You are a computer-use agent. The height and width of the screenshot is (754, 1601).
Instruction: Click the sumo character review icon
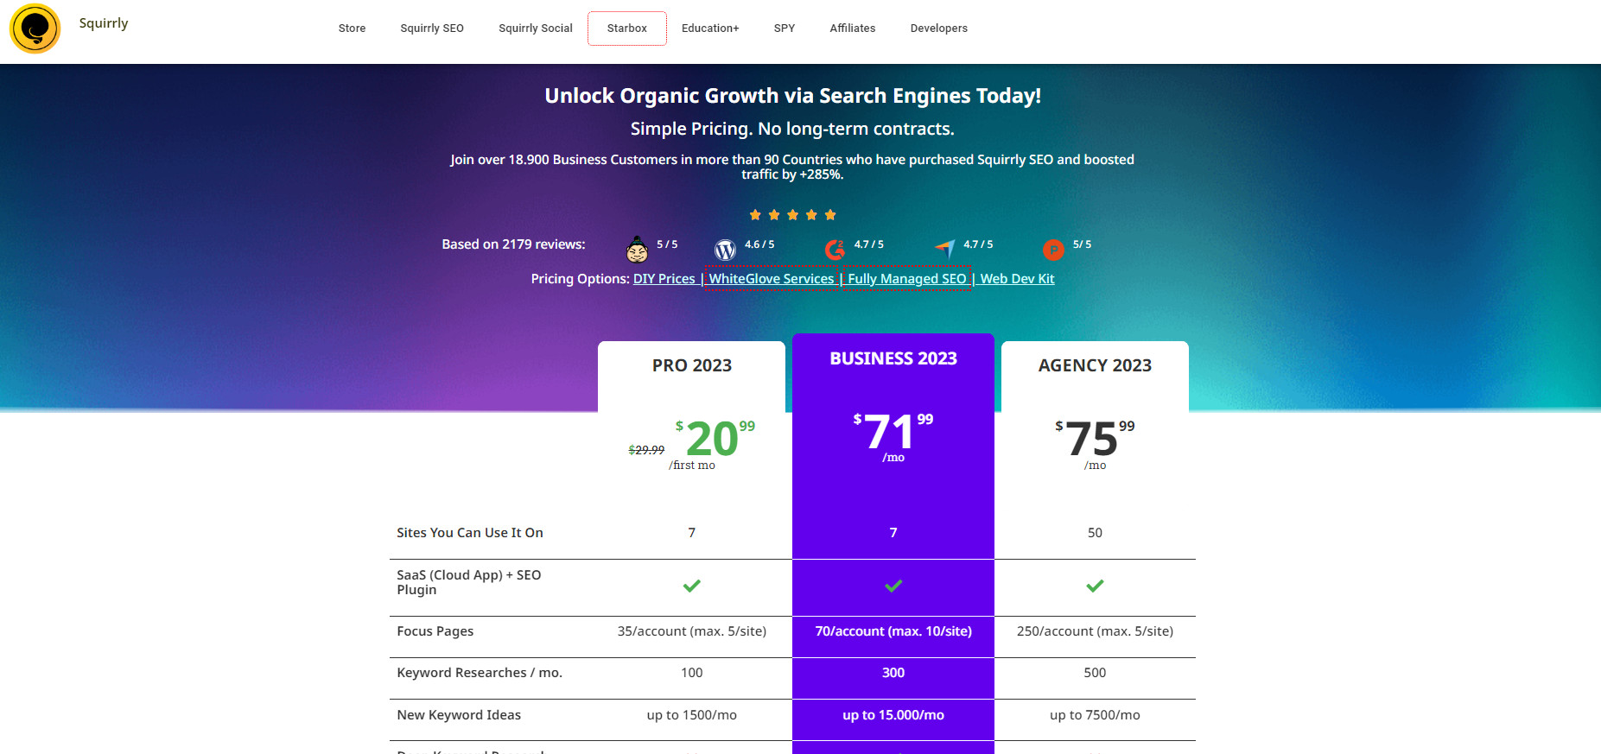(638, 250)
